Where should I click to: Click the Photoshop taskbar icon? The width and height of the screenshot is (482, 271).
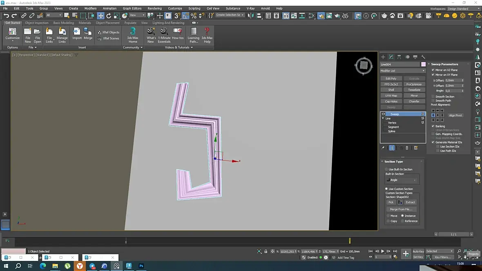tap(141, 266)
